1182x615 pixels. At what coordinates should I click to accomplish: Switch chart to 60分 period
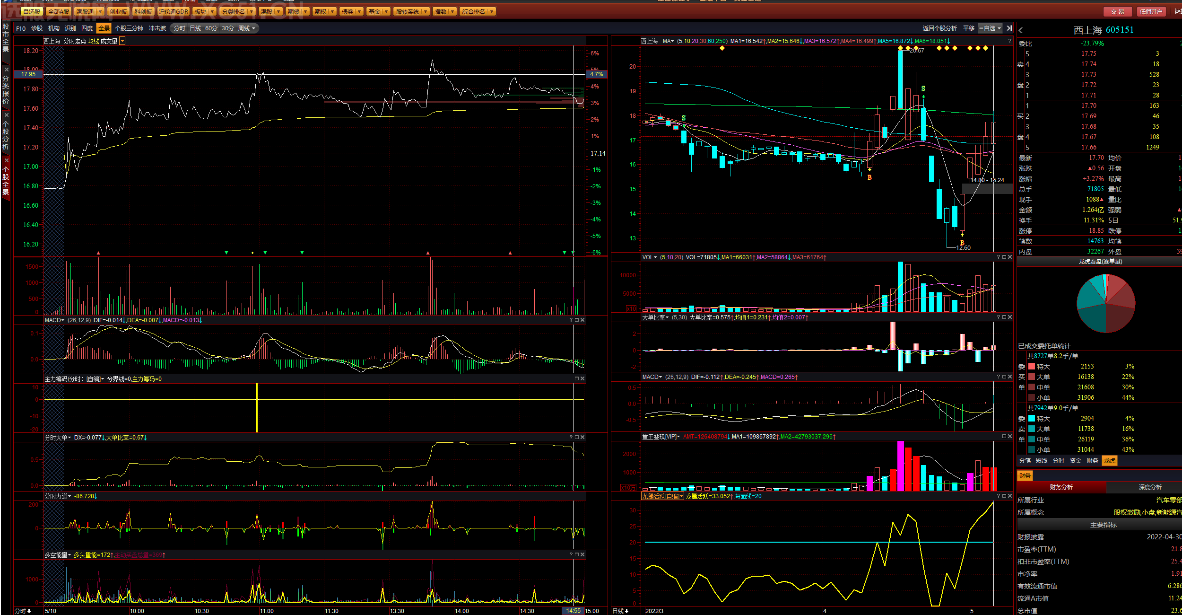tap(211, 28)
